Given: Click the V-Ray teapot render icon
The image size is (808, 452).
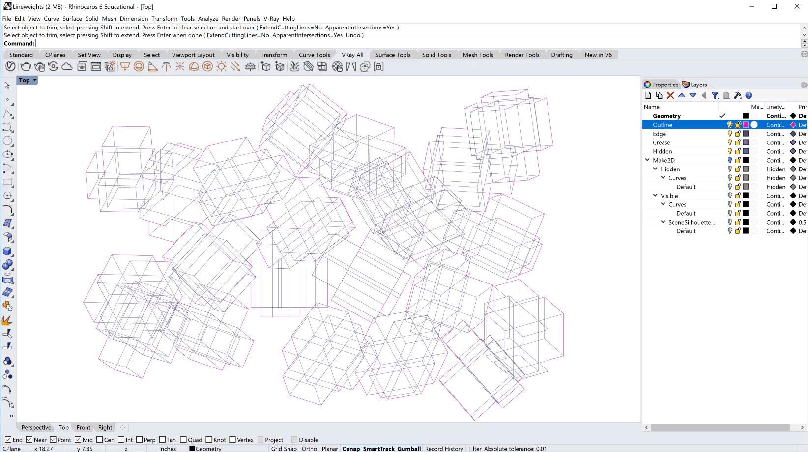Looking at the screenshot, I should [26, 67].
